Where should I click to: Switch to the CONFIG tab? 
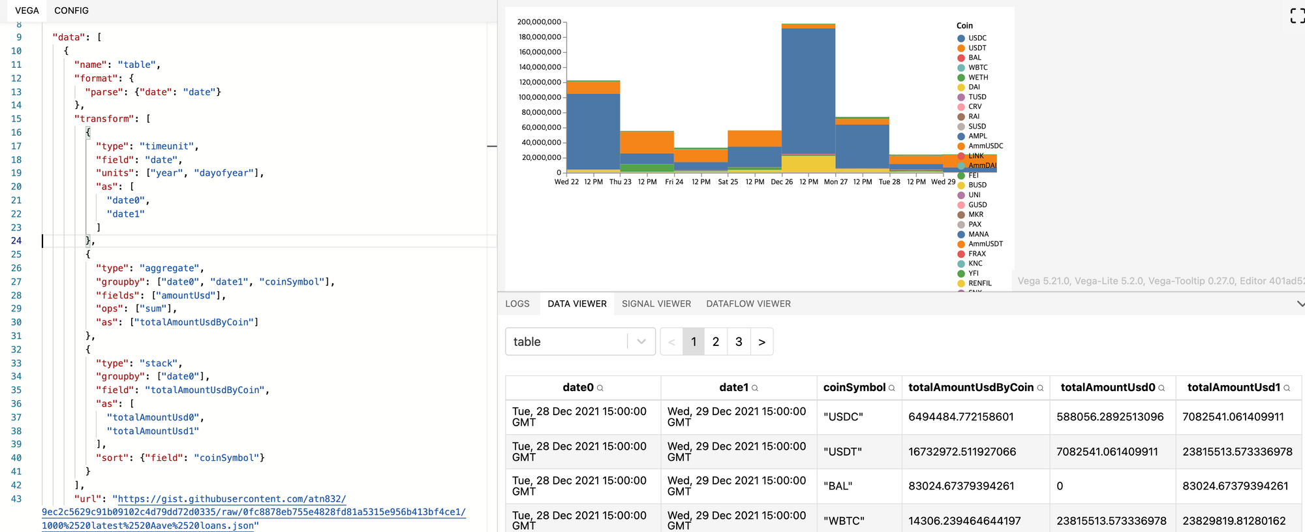[x=71, y=10]
